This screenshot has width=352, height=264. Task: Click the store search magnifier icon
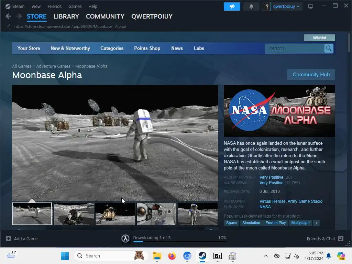[329, 48]
